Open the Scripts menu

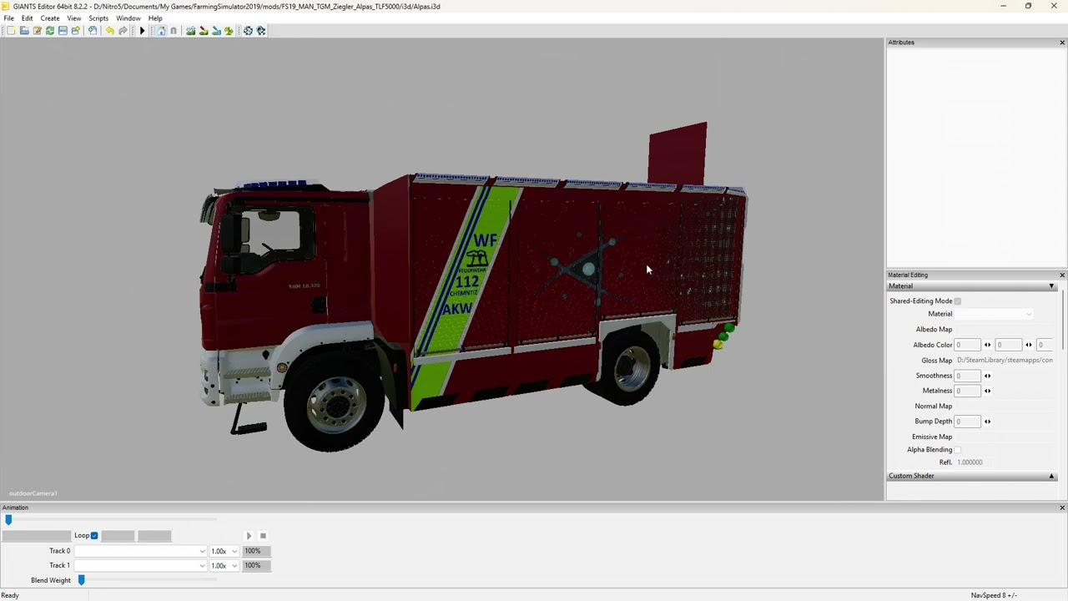[98, 18]
